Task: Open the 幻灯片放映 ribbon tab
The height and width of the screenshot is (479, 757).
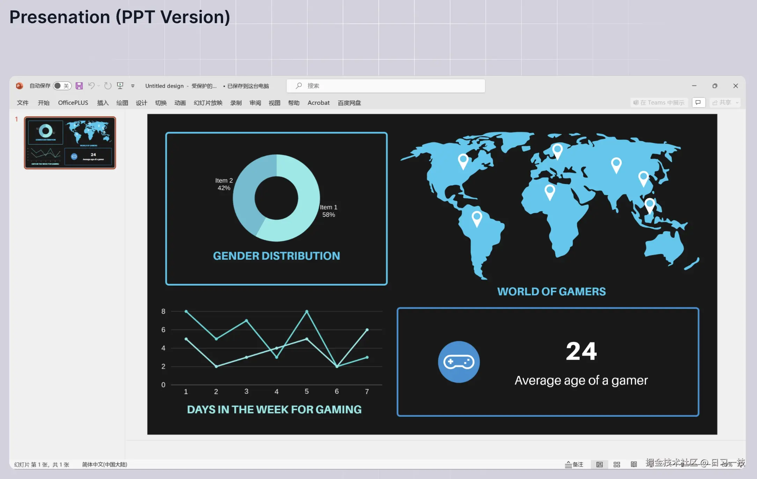Action: pyautogui.click(x=208, y=103)
